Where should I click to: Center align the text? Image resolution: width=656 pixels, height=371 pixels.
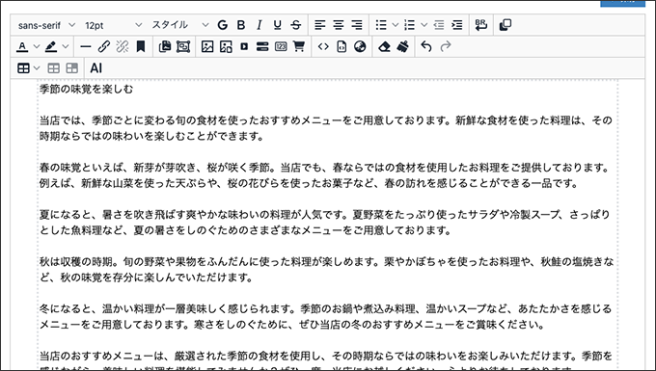[x=339, y=25]
